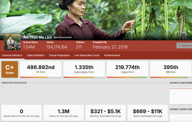Viewport: 192px width, 122px height.
Task: Click the VN Rank label
Action: pos(171,72)
